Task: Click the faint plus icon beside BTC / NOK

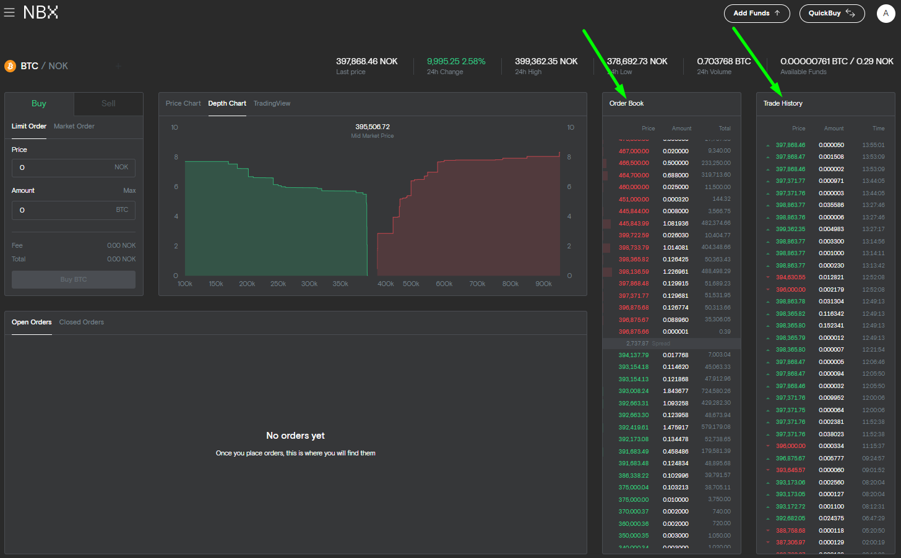Action: pyautogui.click(x=118, y=66)
